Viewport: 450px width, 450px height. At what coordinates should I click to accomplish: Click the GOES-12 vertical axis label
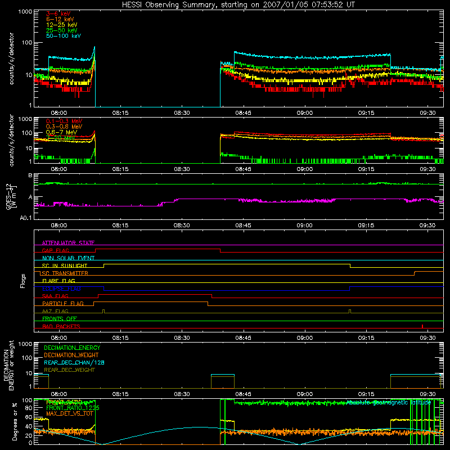tap(11, 196)
